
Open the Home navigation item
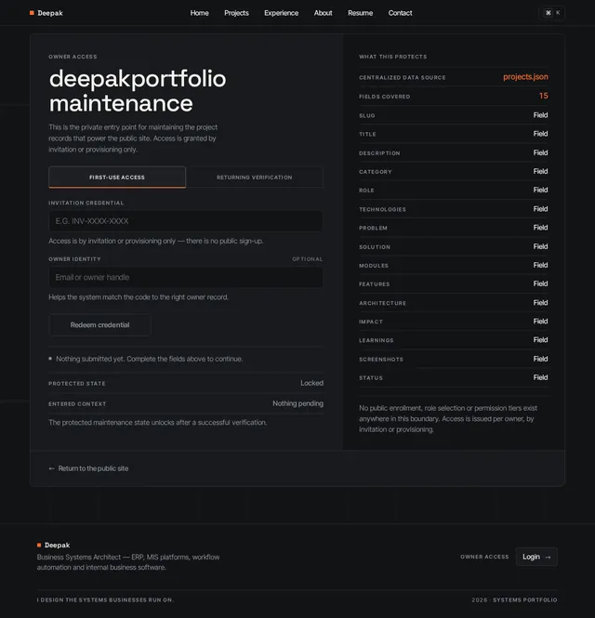[x=200, y=13]
